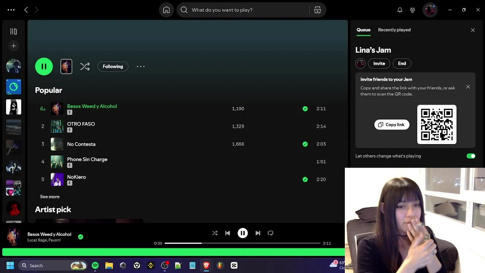Image resolution: width=485 pixels, height=273 pixels.
Task: Open the profile avatar menu
Action: tap(430, 10)
